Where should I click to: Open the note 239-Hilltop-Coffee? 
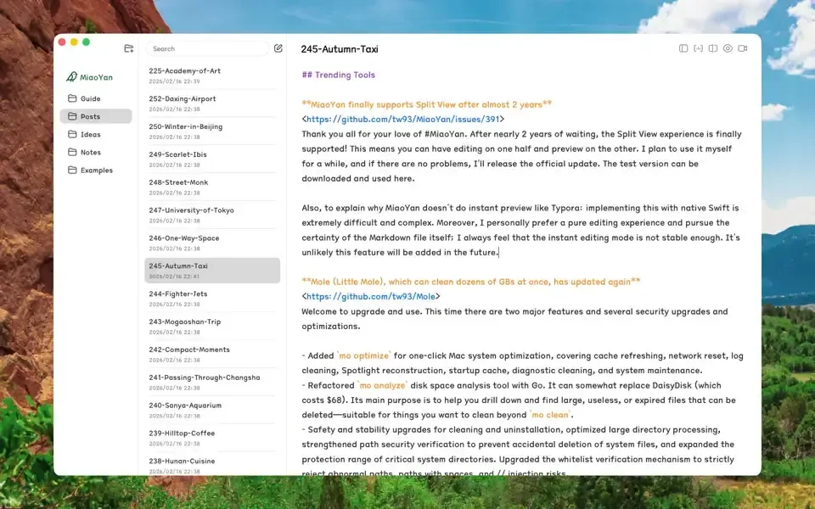(212, 438)
